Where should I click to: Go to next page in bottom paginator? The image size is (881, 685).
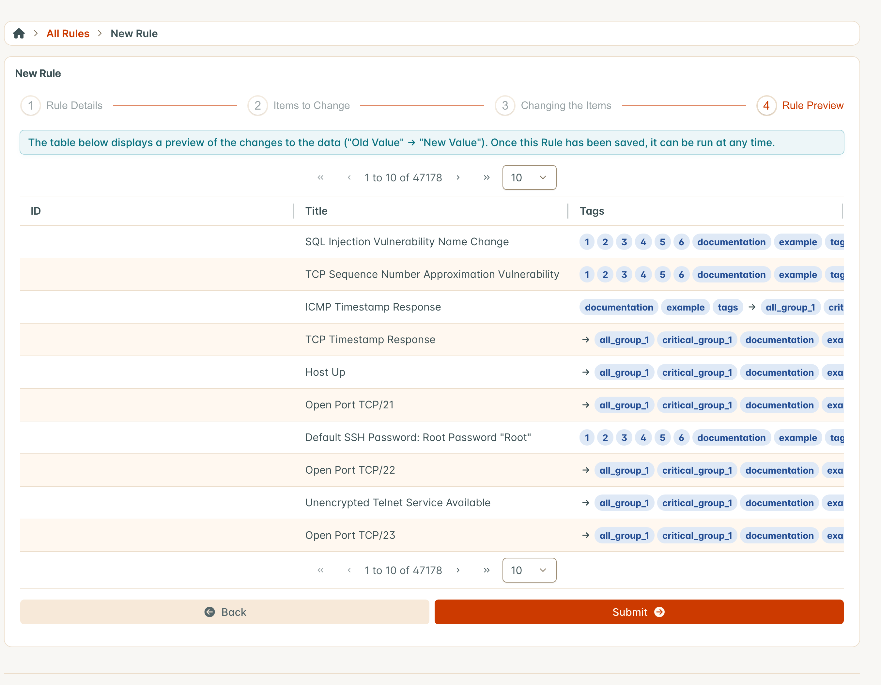tap(458, 570)
